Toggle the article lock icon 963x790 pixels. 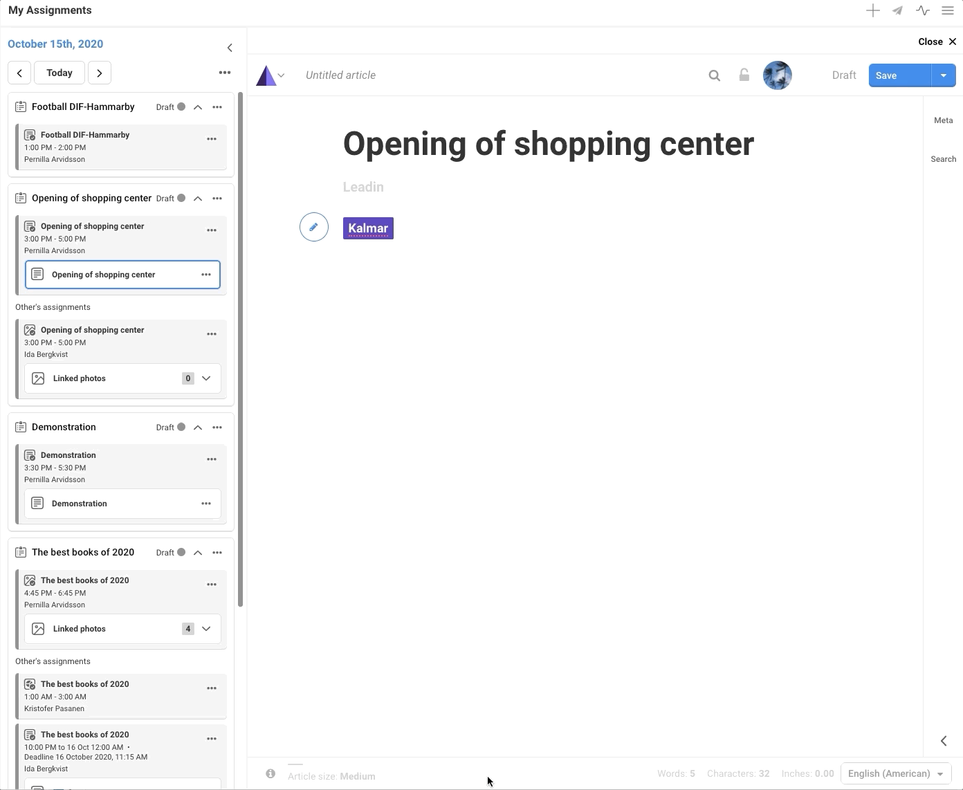pos(744,75)
